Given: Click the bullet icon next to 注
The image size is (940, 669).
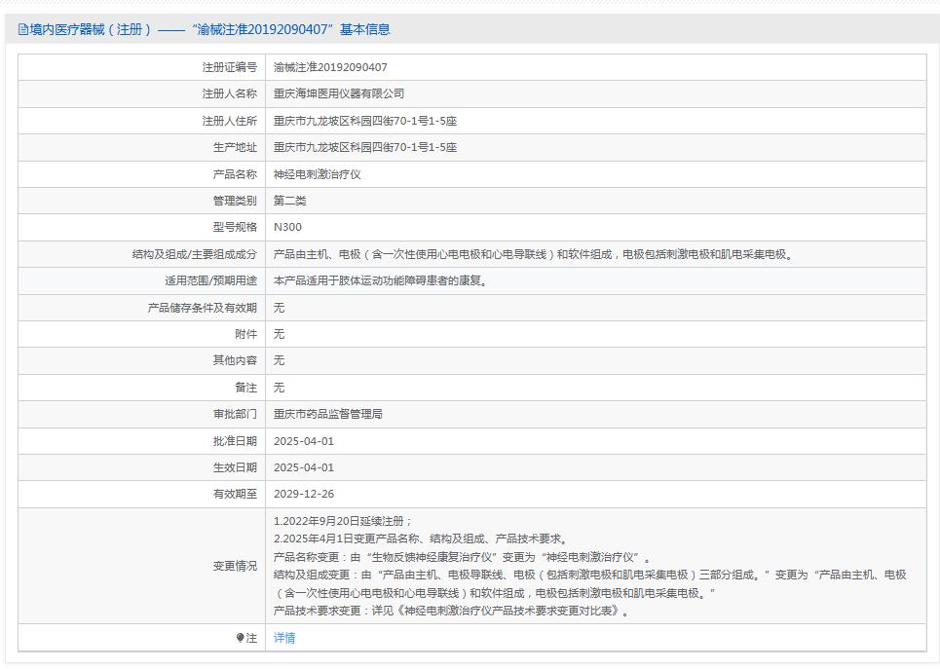Looking at the screenshot, I should point(240,638).
